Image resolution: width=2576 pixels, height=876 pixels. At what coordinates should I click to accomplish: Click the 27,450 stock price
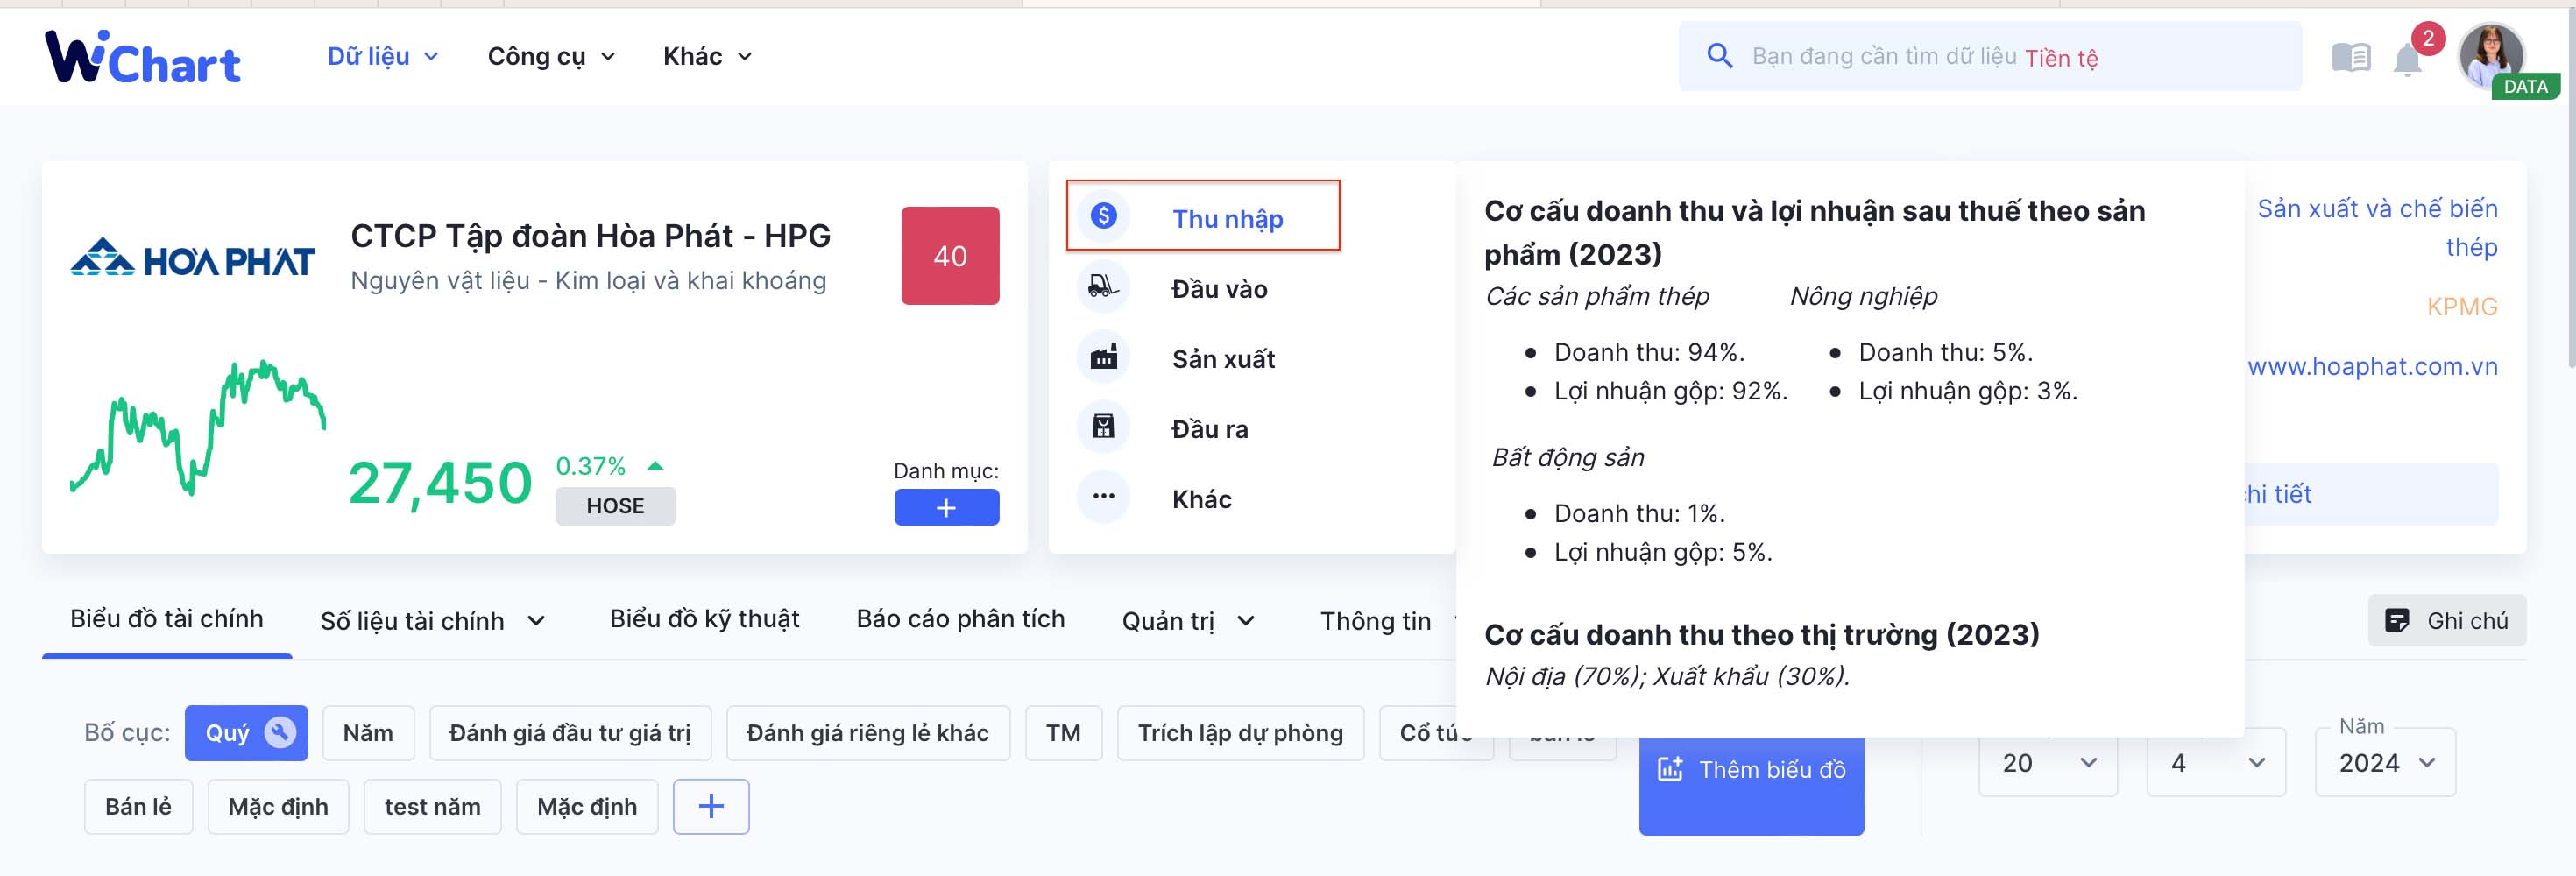[x=440, y=483]
